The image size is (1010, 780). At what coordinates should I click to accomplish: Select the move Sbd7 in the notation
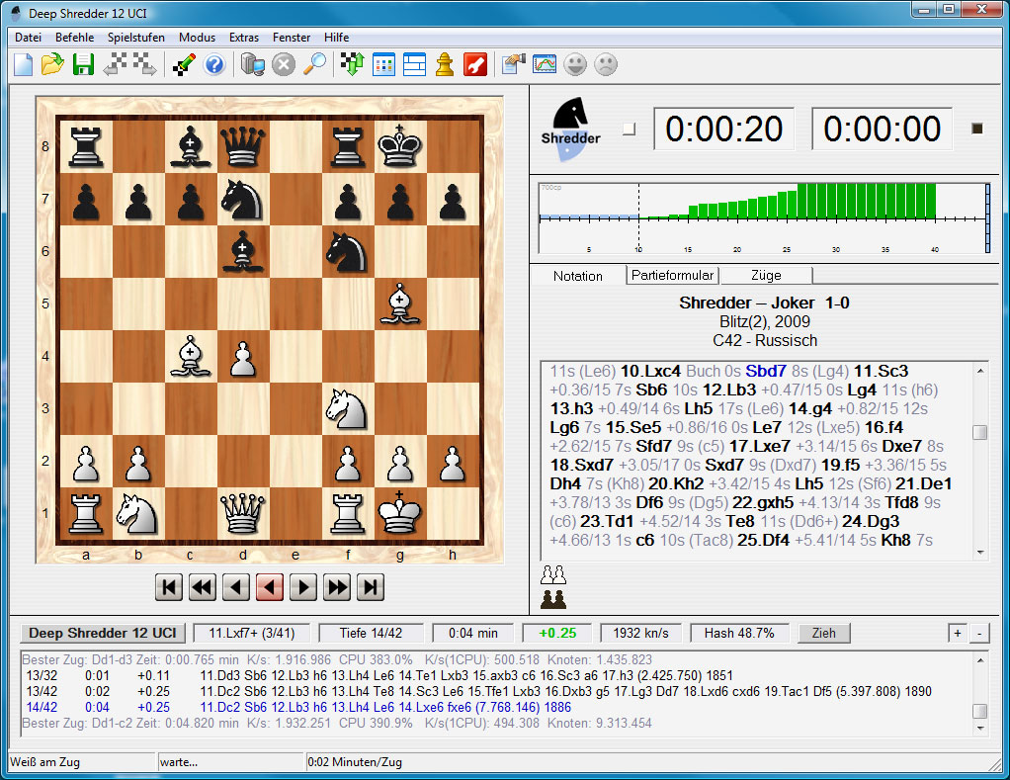[x=766, y=371]
